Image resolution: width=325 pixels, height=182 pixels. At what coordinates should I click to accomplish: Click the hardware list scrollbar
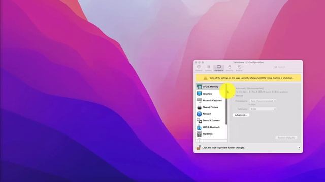[x=226, y=104]
